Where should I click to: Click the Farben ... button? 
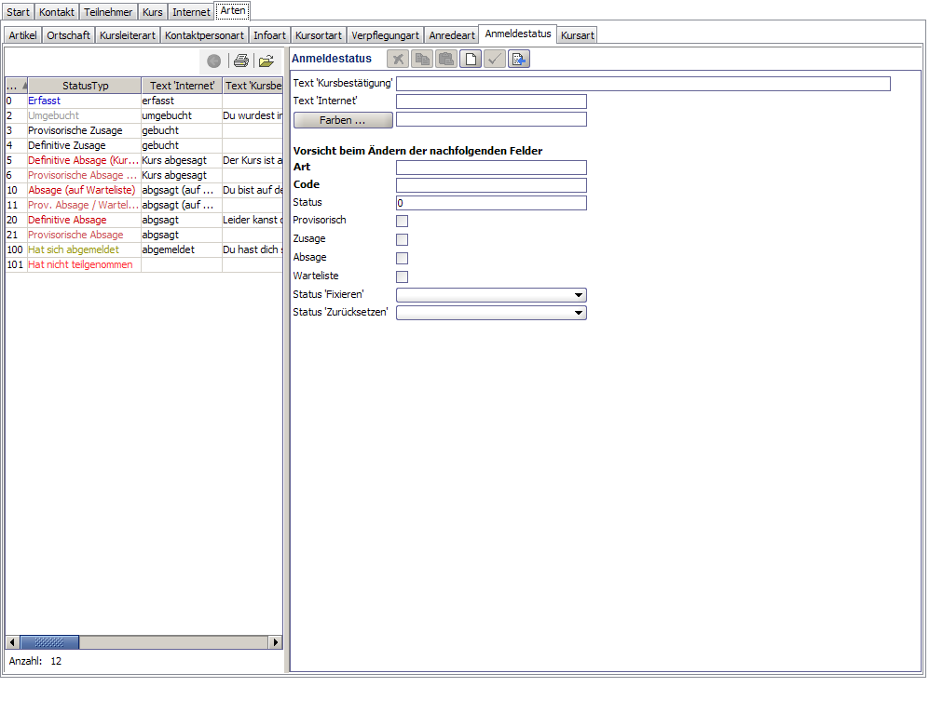pyautogui.click(x=343, y=120)
